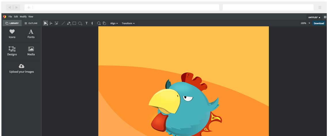The width and height of the screenshot is (328, 136).
Task: Open the Align dropdown
Action: pyautogui.click(x=114, y=23)
